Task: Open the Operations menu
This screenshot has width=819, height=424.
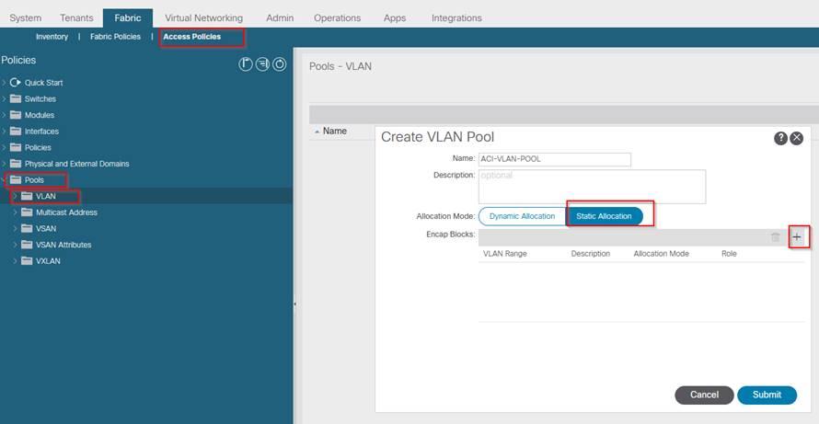Action: pos(338,17)
